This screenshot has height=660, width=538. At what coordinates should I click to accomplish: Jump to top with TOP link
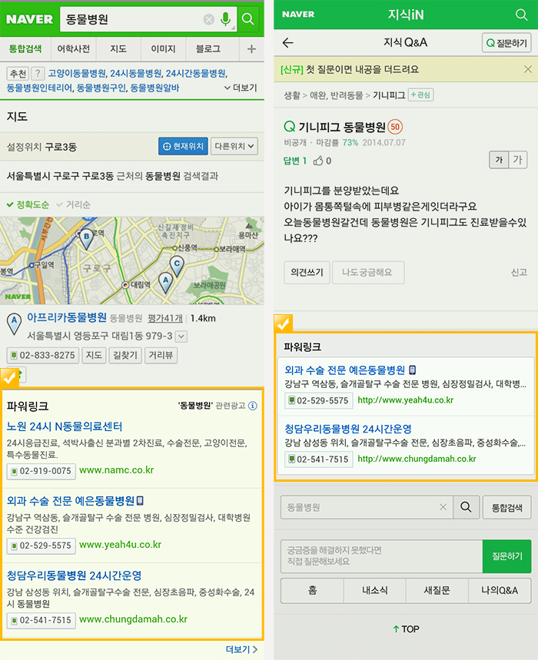(407, 628)
